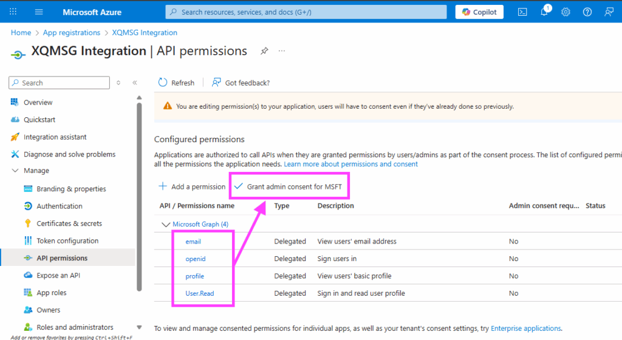Click the sidebar vertical scrollbar
Image resolution: width=622 pixels, height=340 pixels.
coord(139,194)
